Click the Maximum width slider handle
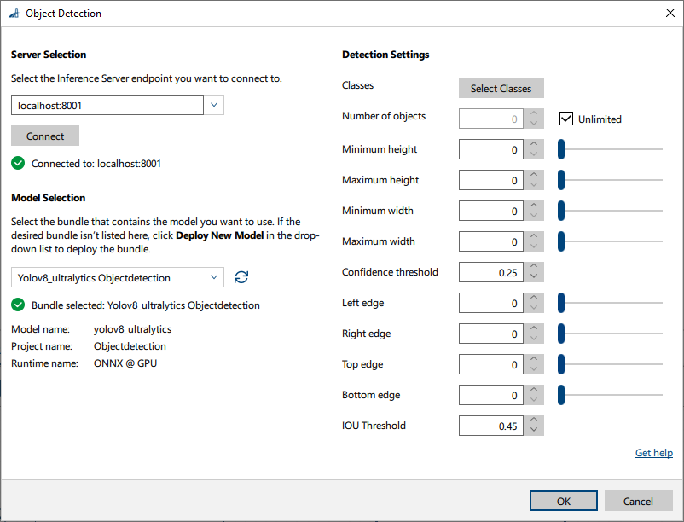Viewport: 684px width, 522px height. [561, 241]
